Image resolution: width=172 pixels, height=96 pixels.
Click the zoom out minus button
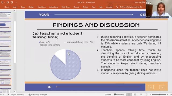coord(151,94)
